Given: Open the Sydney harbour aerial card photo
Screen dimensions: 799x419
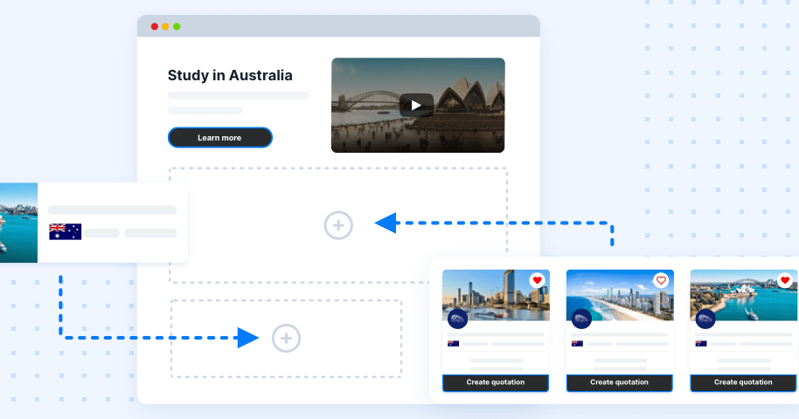Looking at the screenshot, I should point(743,295).
